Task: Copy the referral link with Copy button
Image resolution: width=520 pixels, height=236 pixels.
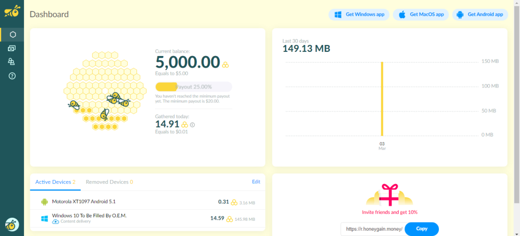Action: (x=422, y=229)
